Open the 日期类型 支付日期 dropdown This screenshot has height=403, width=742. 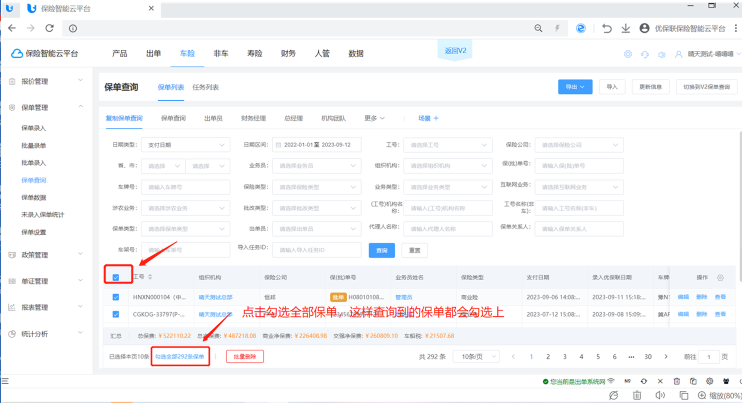[x=186, y=145]
